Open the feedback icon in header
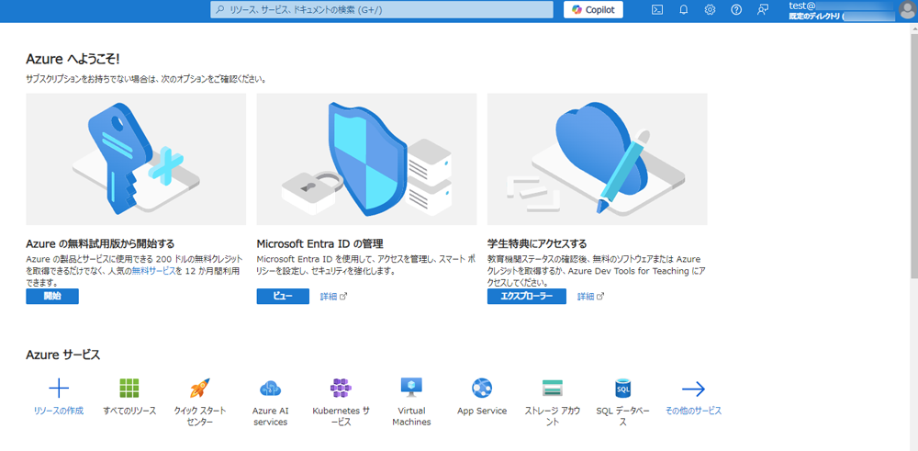The image size is (918, 451). click(x=762, y=10)
